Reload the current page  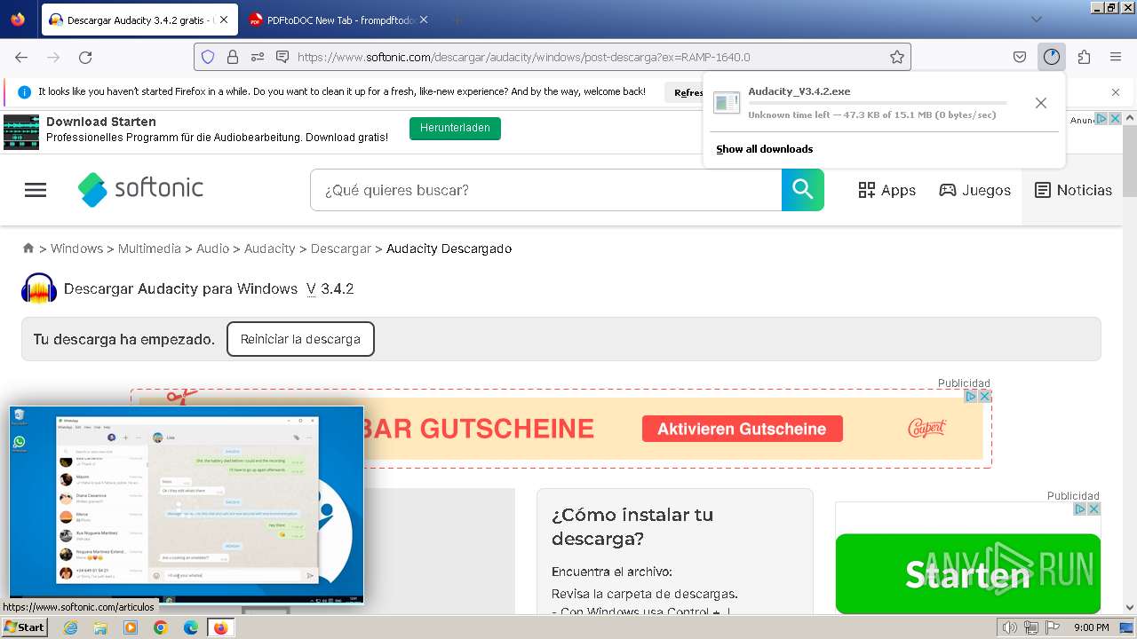click(85, 57)
